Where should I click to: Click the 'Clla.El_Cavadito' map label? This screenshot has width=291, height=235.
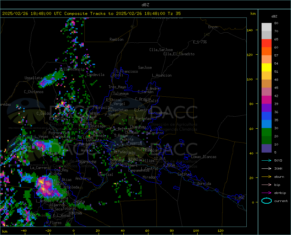[x=179, y=54]
